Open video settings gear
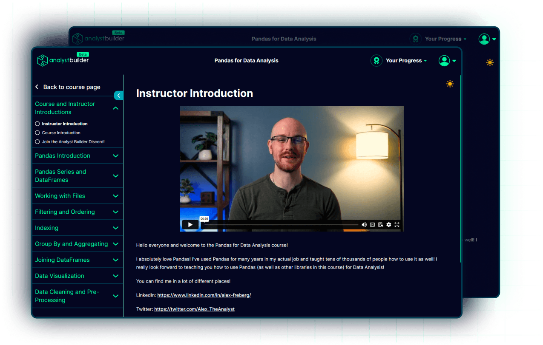543x345 pixels. pos(389,225)
